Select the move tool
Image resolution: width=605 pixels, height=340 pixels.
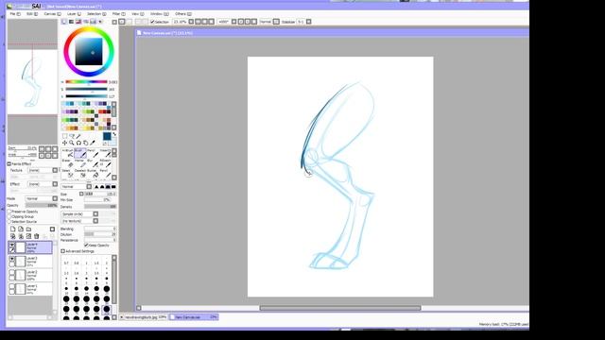65,143
